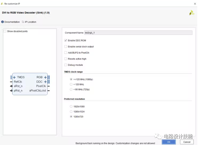Toggle Show disabled ports checkbox
The width and height of the screenshot is (199, 145).
click(5, 31)
